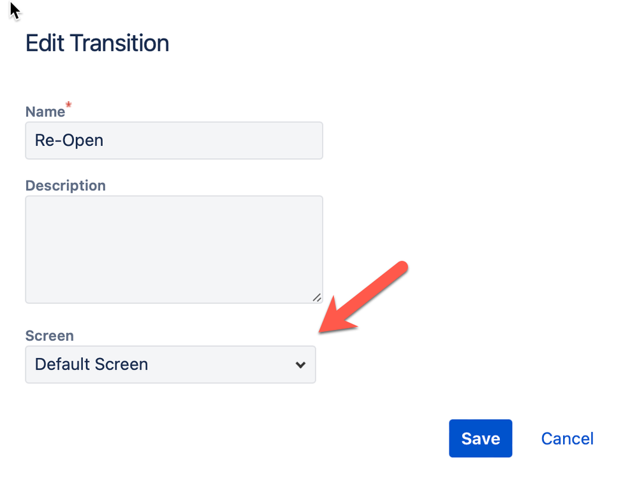Click the Description field label

click(65, 185)
